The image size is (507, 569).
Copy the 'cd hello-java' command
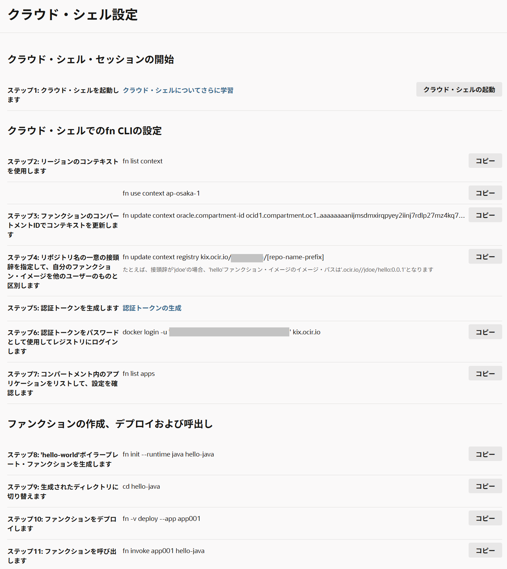(x=485, y=486)
